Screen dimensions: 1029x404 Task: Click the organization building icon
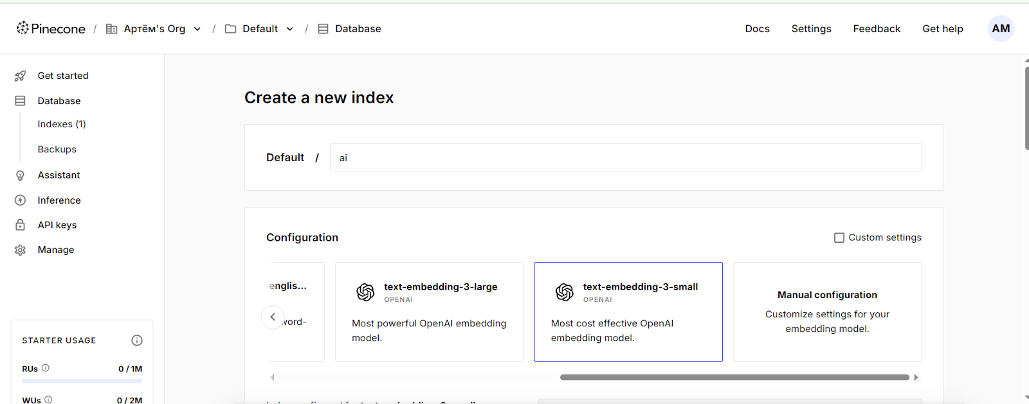coord(111,29)
